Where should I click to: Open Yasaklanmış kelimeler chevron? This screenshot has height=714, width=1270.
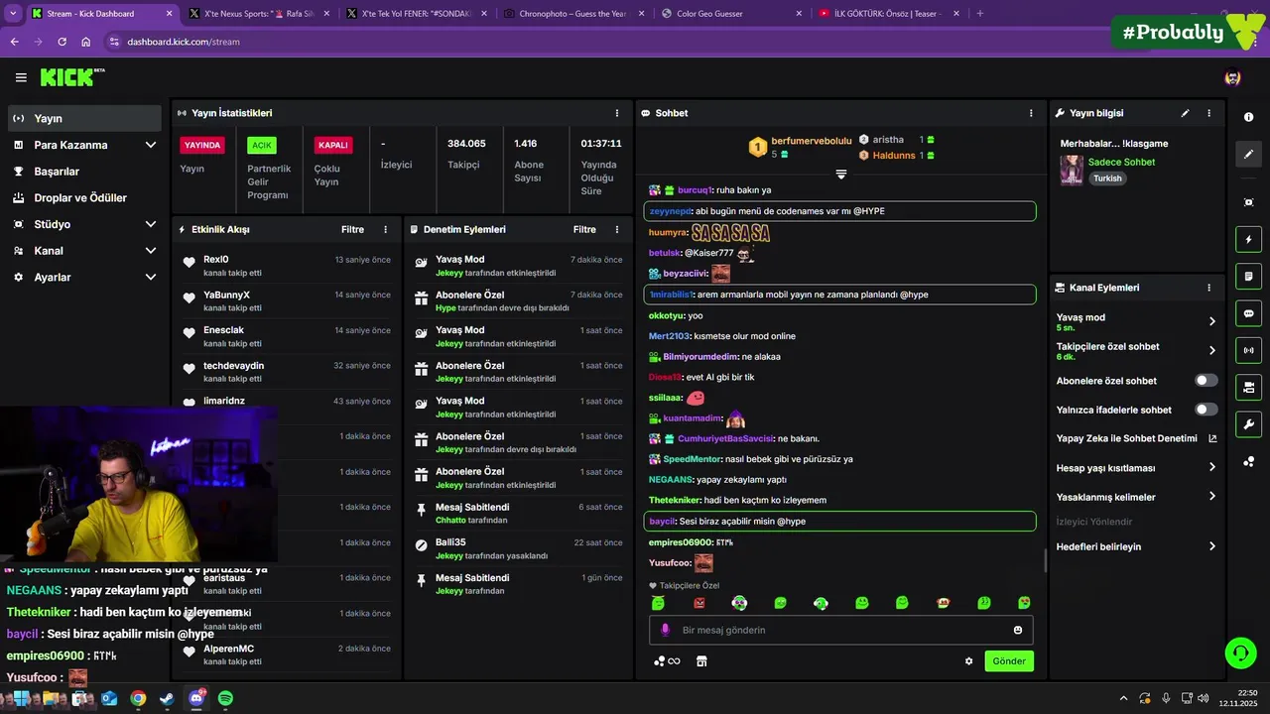click(1211, 496)
